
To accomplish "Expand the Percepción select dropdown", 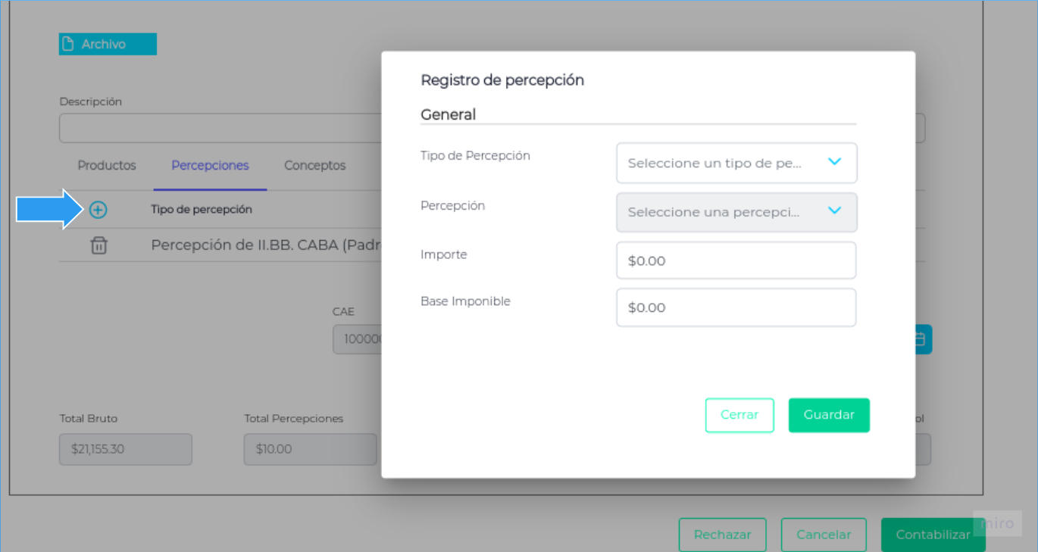I will (736, 212).
